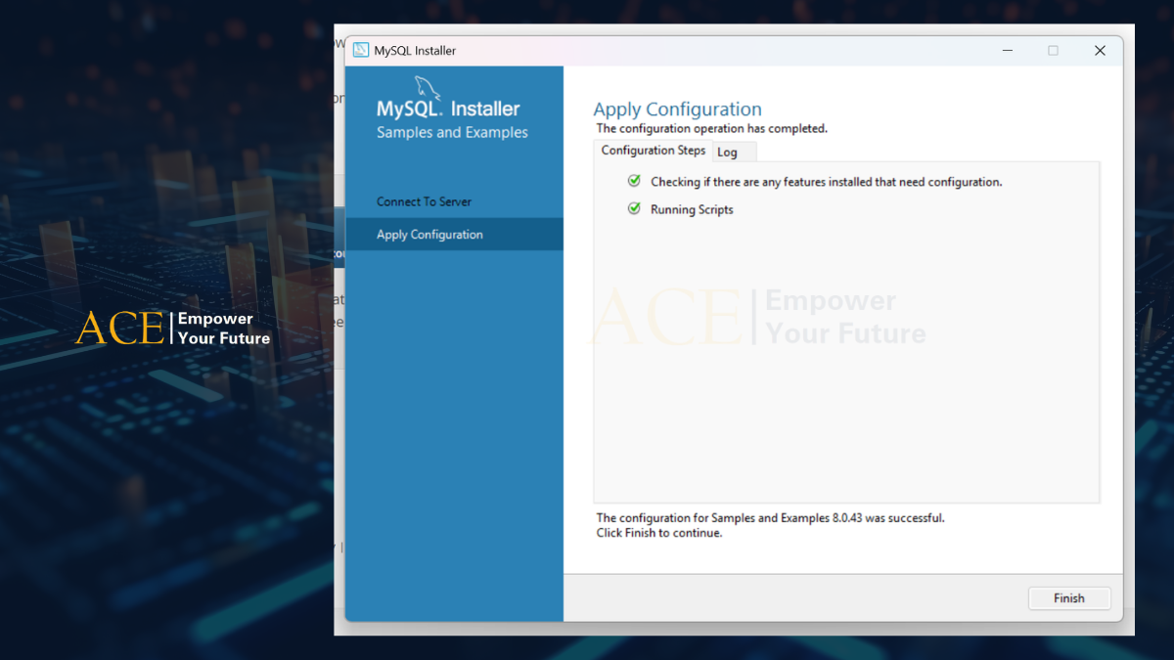This screenshot has height=660, width=1174.
Task: Click the MySQL Installer wordmark in the sidebar
Action: (x=449, y=108)
